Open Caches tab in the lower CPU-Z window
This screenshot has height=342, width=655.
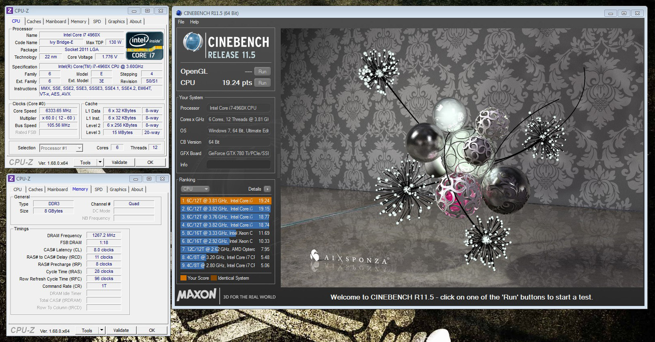tap(36, 189)
